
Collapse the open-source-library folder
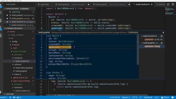[x=12, y=81]
